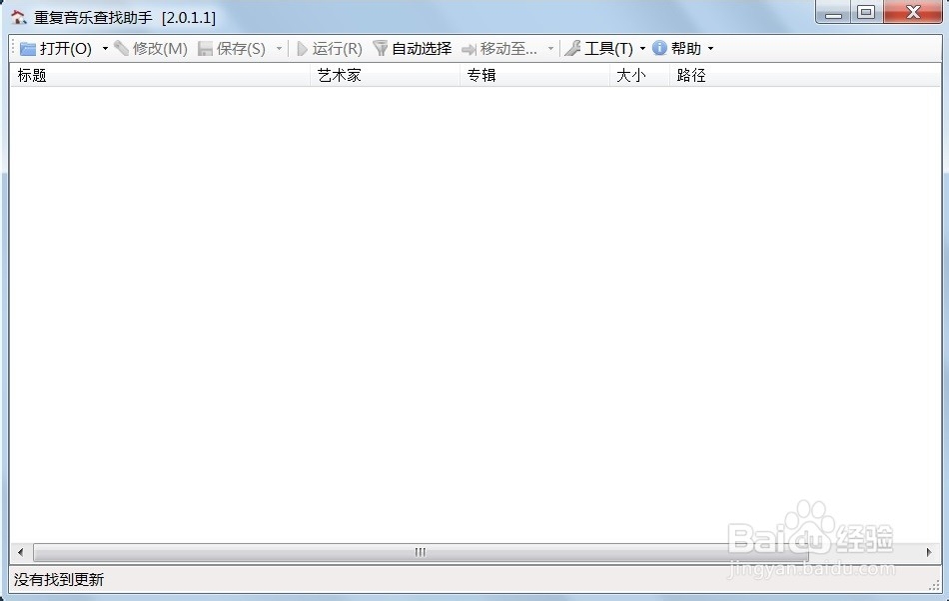Screen dimensions: 949x601
Task: Click the horizontal scrollbar thumb
Action: tap(421, 552)
